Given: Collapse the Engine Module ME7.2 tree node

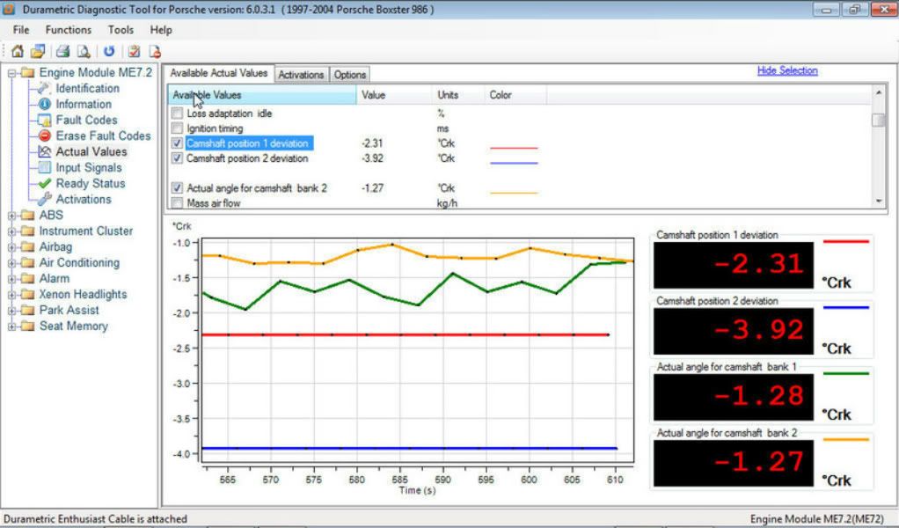Looking at the screenshot, I should point(11,73).
